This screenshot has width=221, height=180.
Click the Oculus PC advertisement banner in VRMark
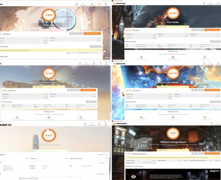(x=173, y=174)
